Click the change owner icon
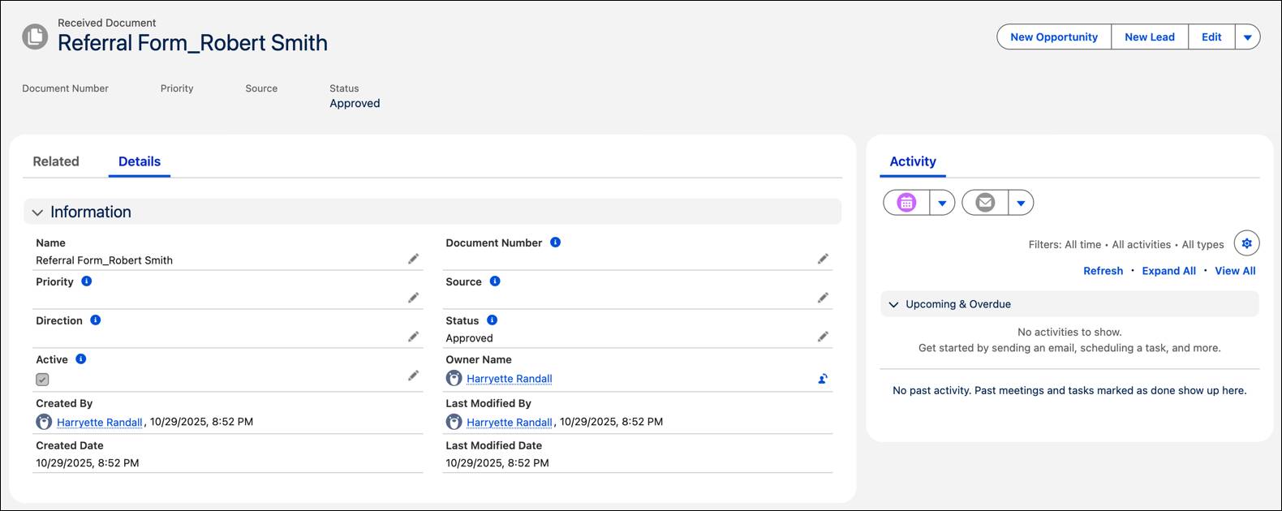Screen dimensions: 1282x511 point(823,379)
